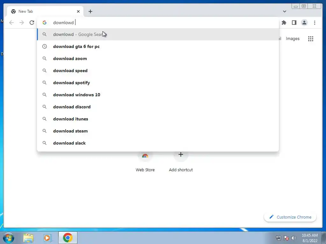Open the Extensions puzzle icon
The width and height of the screenshot is (326, 244).
[x=284, y=23]
